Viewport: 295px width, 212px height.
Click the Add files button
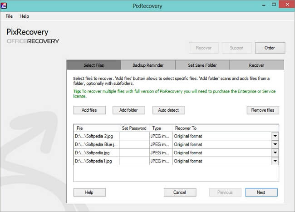(x=89, y=110)
